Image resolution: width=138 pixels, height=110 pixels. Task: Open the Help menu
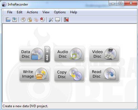pos(73,12)
